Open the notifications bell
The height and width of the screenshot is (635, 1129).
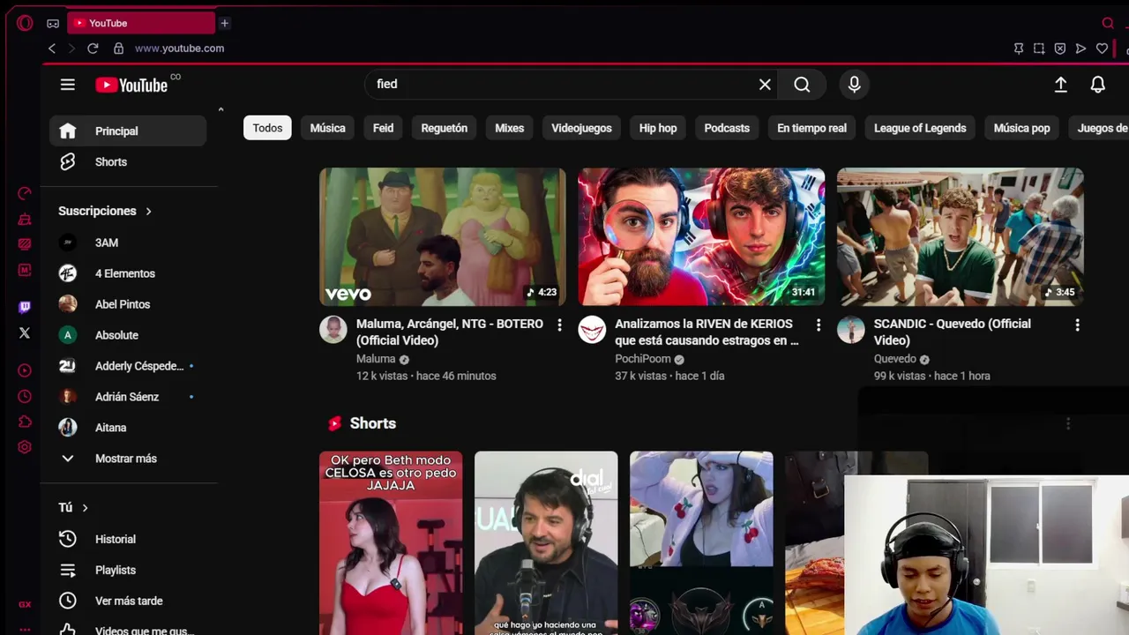click(1098, 85)
